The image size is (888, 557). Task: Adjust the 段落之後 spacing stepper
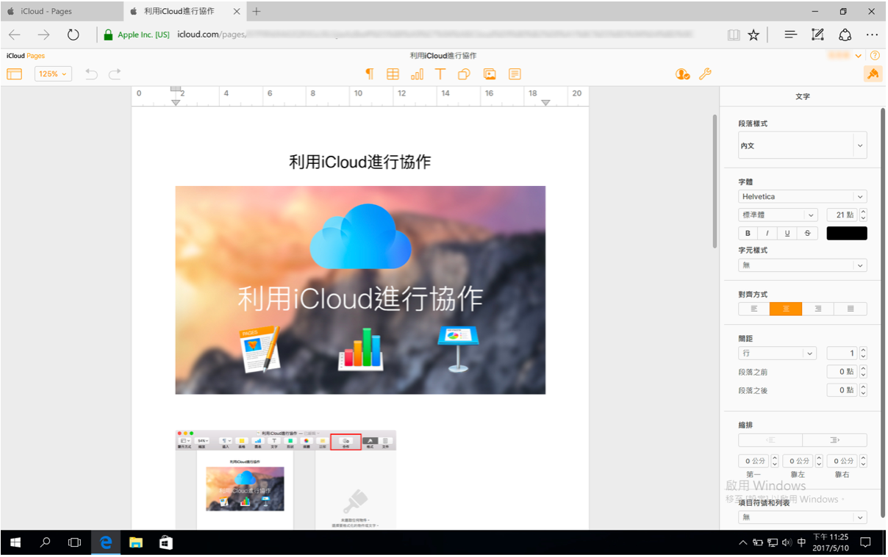point(863,390)
